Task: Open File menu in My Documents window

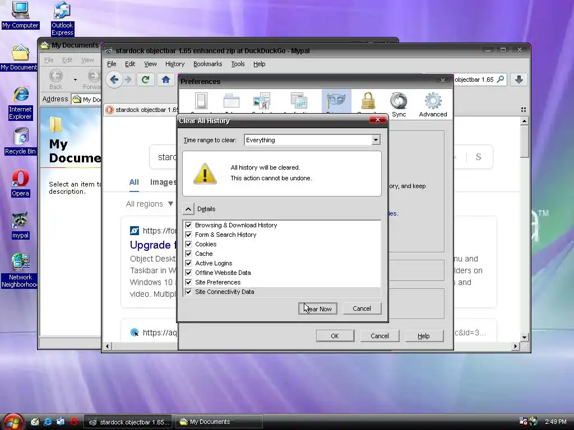Action: point(49,60)
